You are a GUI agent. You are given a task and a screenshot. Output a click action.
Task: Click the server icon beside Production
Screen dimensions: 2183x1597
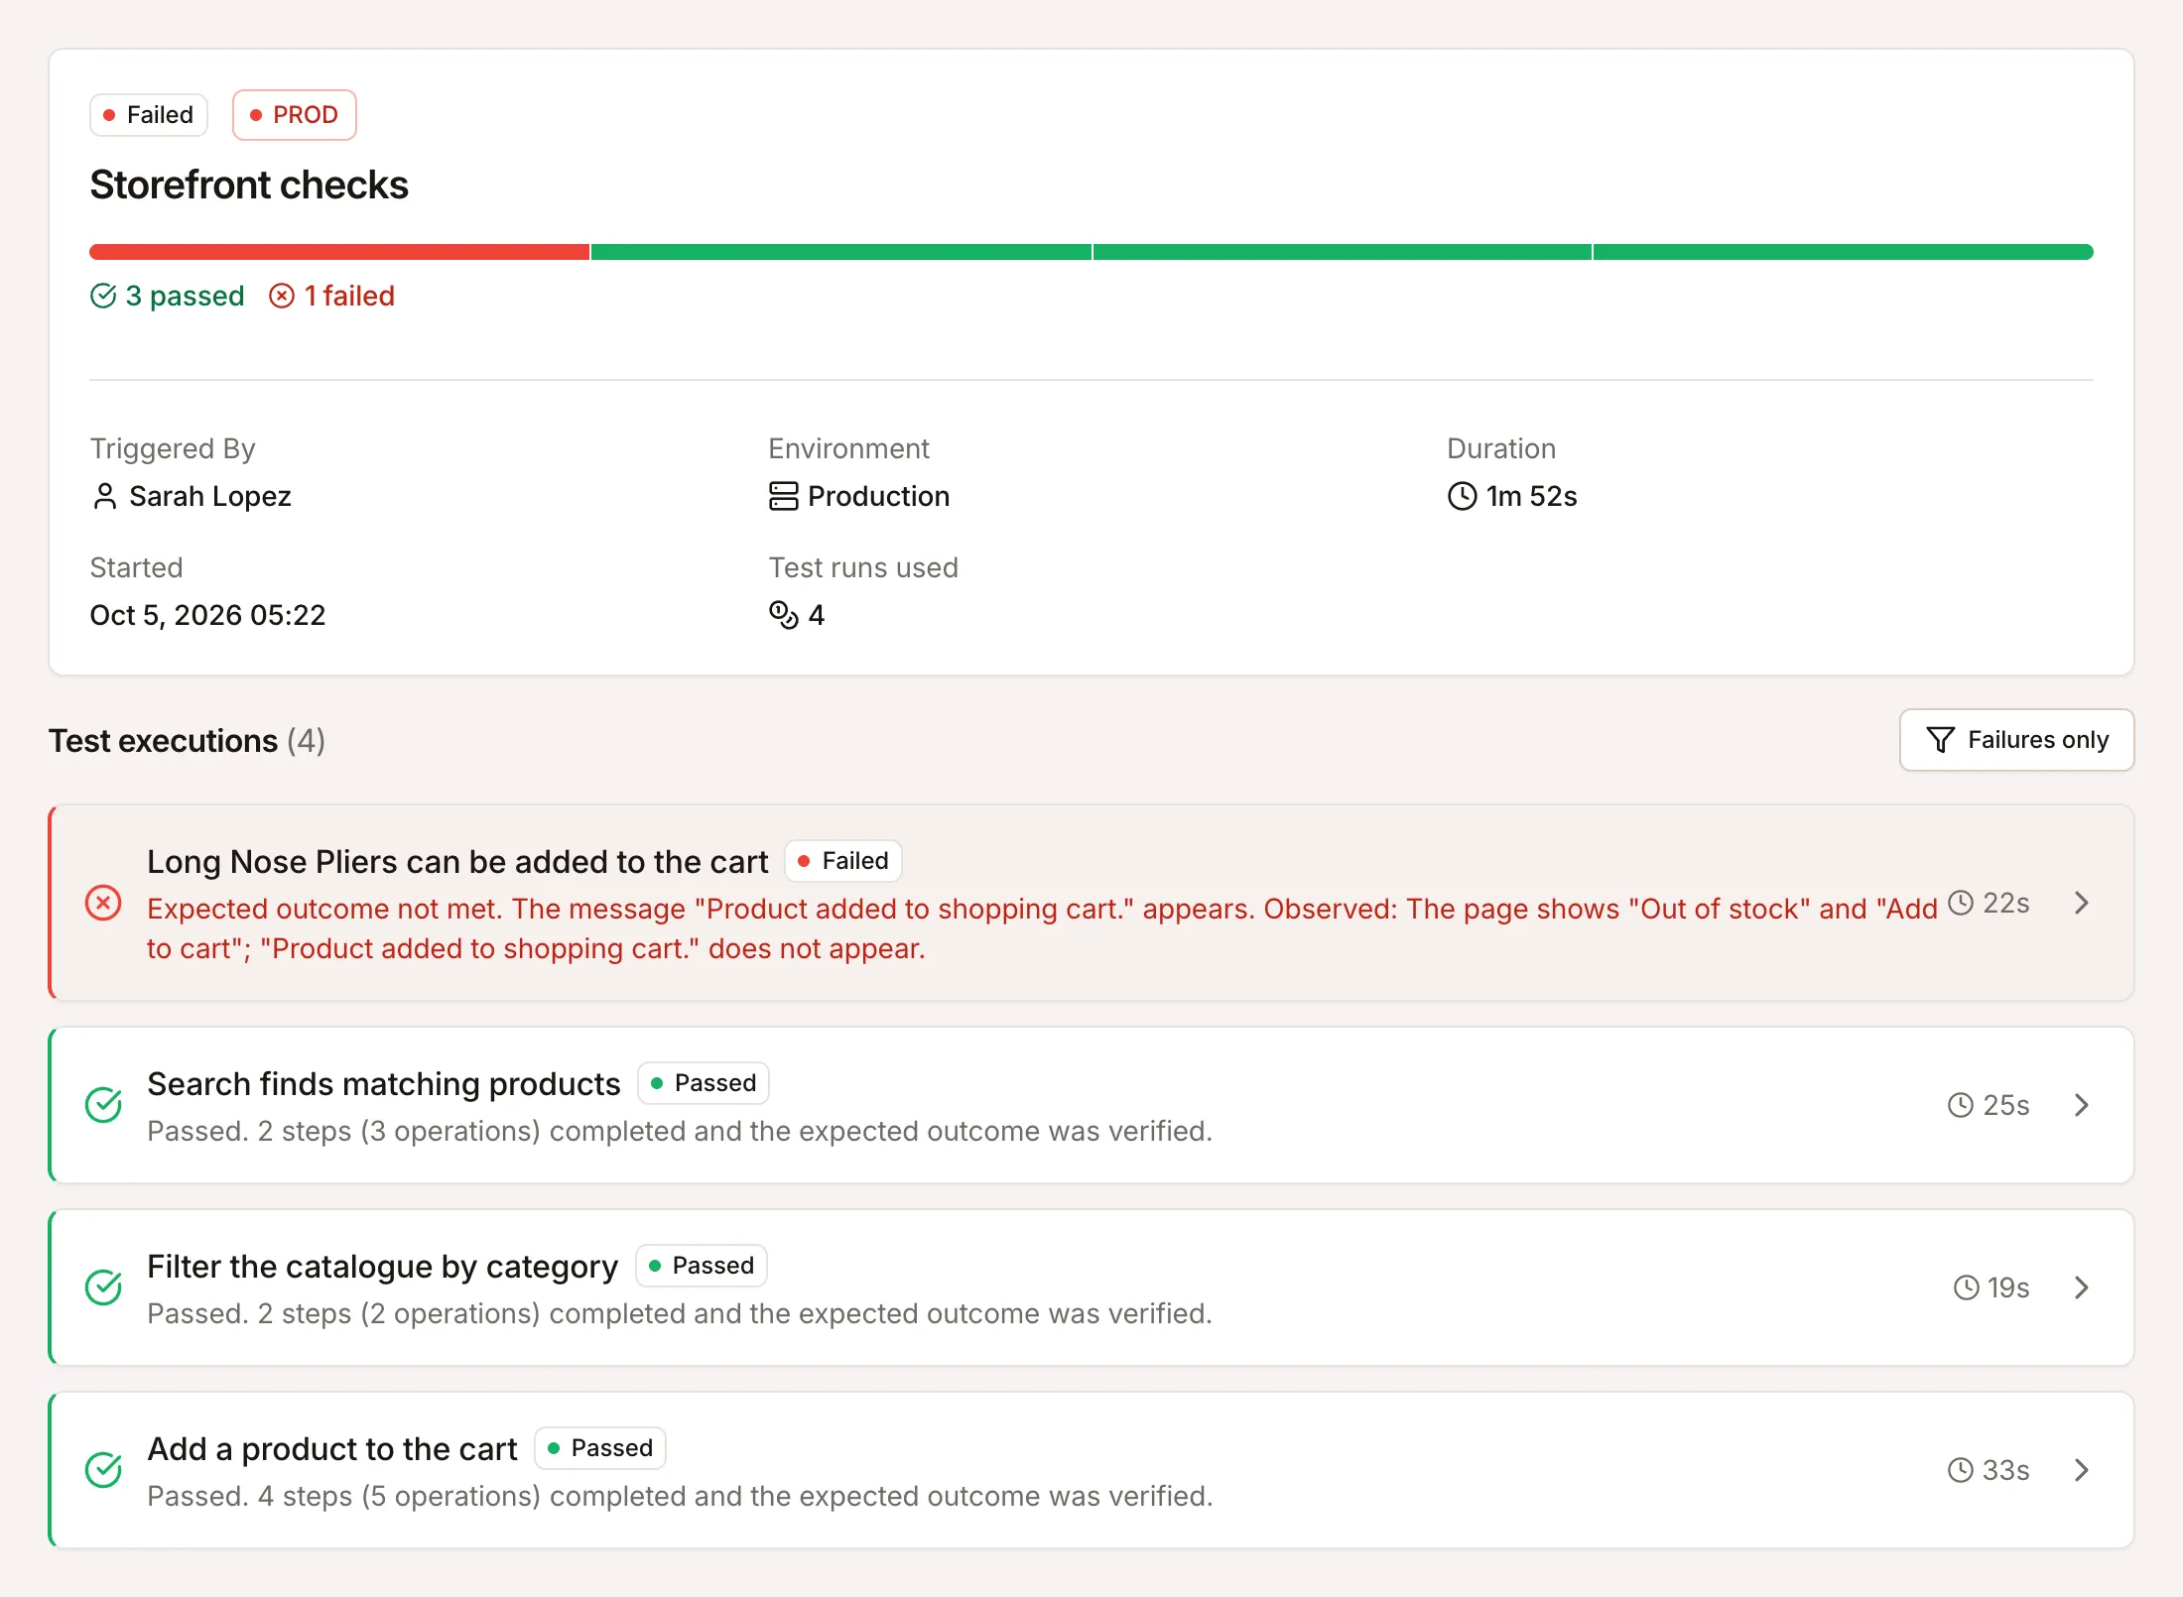tap(784, 496)
